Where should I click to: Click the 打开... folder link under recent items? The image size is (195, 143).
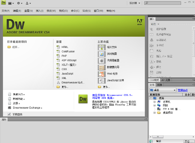coord(13,47)
